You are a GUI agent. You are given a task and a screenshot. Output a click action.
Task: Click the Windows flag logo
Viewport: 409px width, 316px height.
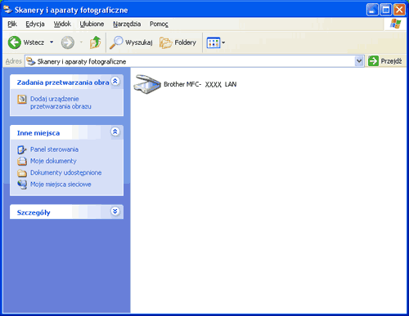(395, 24)
